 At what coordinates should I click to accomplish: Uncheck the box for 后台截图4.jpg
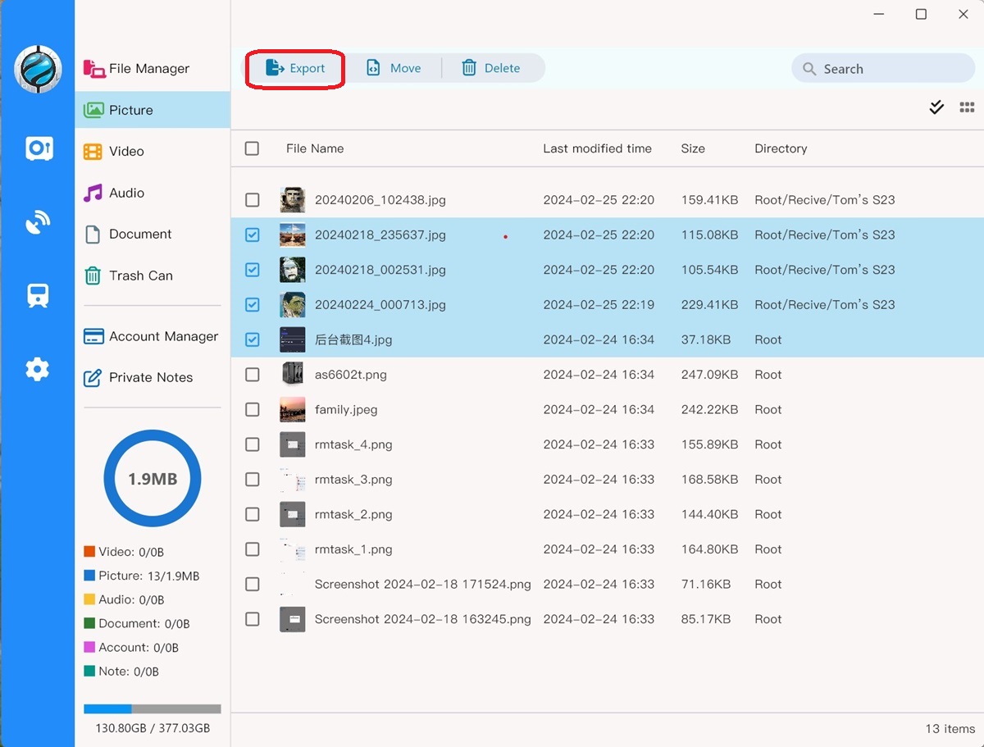(x=252, y=339)
